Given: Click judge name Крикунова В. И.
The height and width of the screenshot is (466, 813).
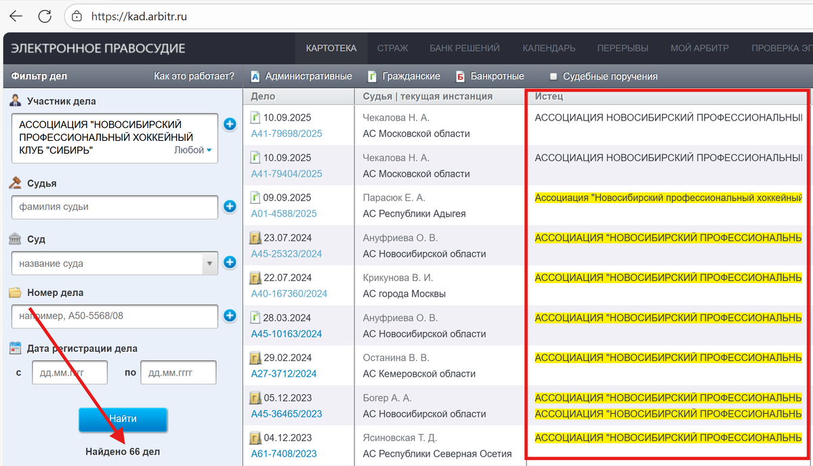Looking at the screenshot, I should (398, 277).
